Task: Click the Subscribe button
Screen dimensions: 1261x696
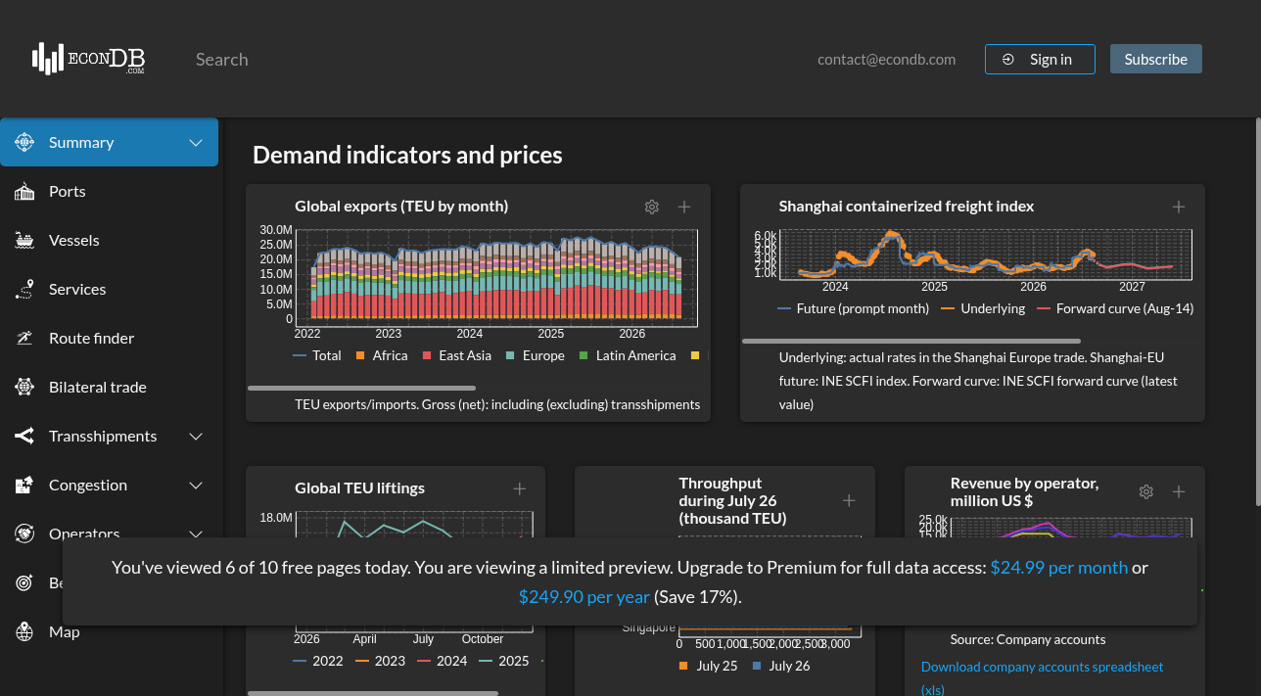Action: pos(1156,59)
